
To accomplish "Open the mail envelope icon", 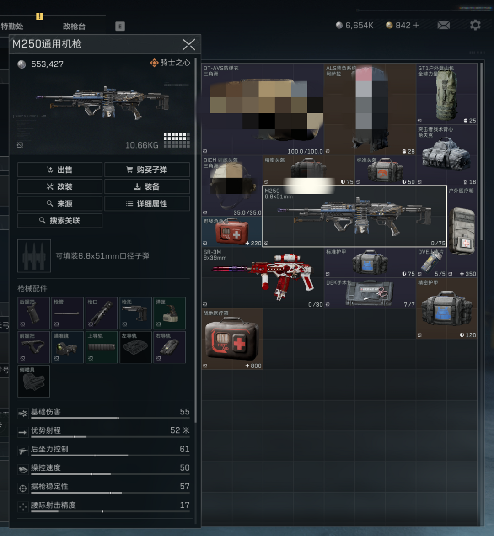I will click(x=443, y=26).
